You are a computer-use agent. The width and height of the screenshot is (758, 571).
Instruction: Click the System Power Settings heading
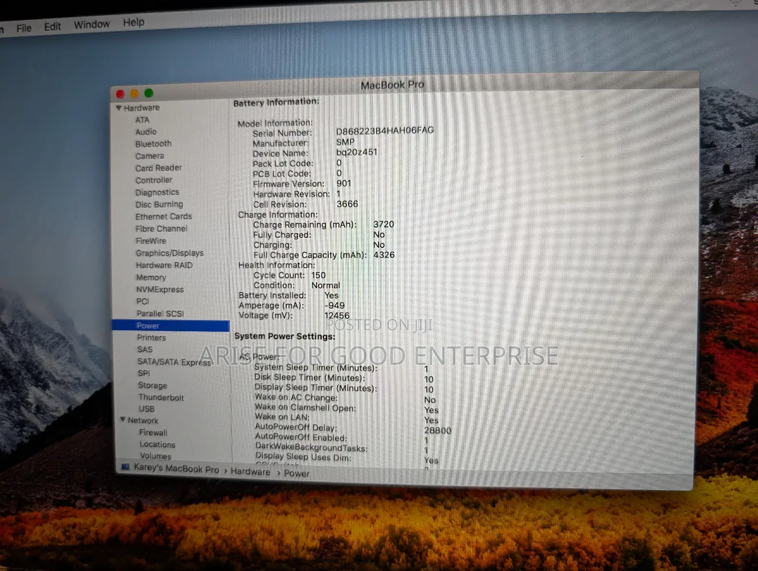(x=285, y=336)
